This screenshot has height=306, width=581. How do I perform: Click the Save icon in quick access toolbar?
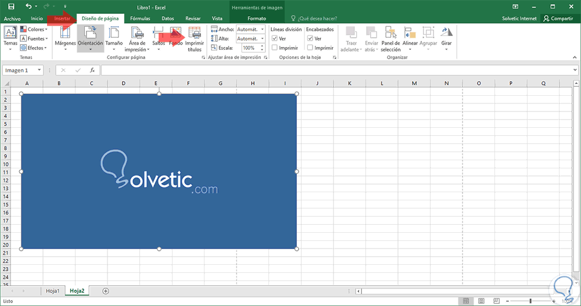(11, 6)
